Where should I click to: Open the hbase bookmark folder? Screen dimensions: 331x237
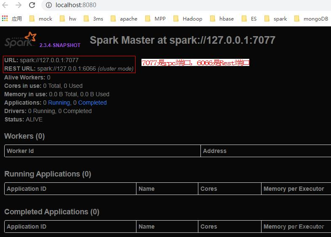coord(222,19)
